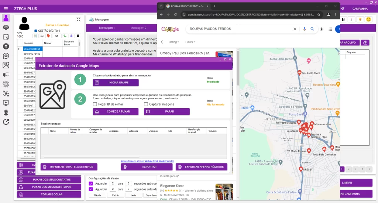Expand the contacts panel with fullscreen icon
The image size is (378, 203).
pos(78,20)
